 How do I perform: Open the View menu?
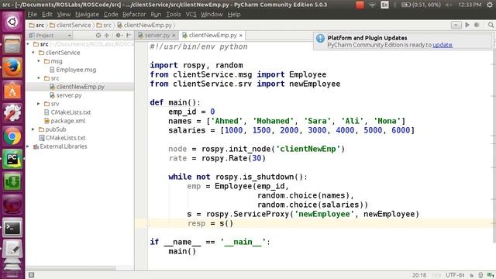(x=64, y=14)
